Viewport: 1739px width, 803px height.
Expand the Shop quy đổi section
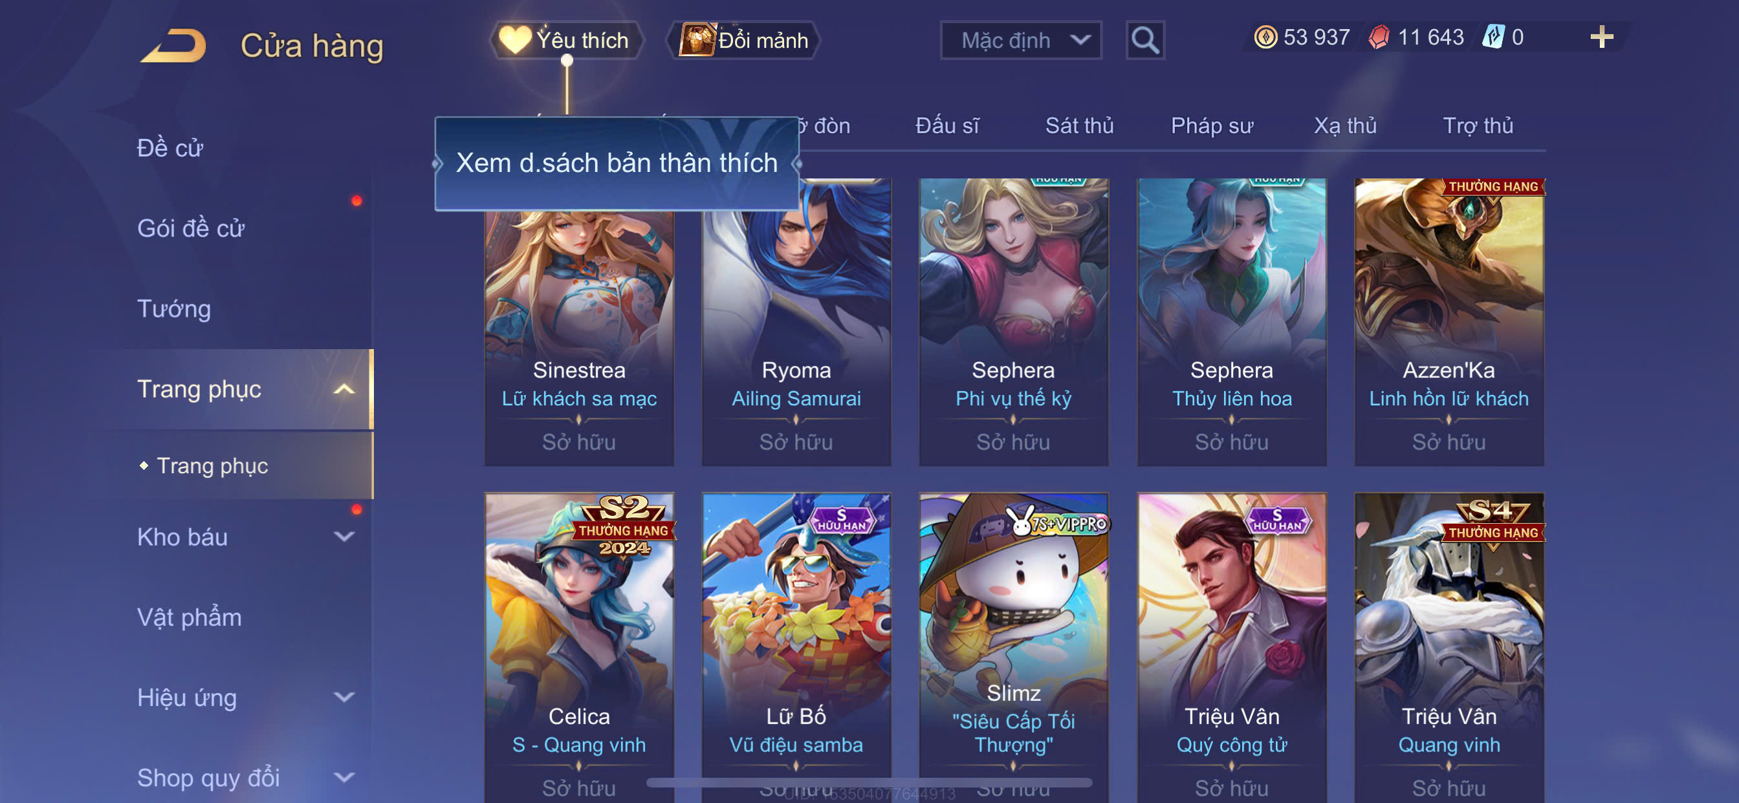344,777
